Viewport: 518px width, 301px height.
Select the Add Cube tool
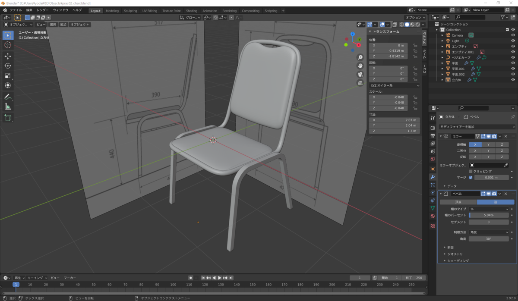click(8, 117)
